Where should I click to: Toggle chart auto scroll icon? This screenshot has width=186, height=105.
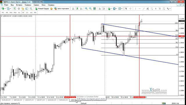[x=100, y=8]
